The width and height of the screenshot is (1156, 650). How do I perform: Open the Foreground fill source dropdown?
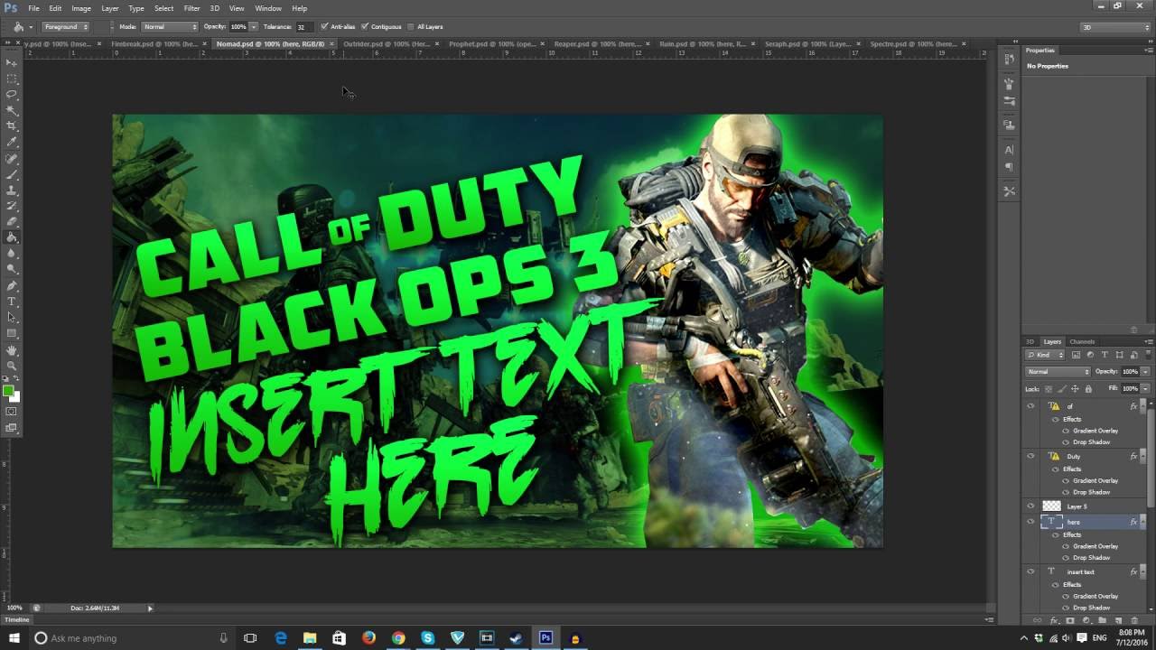pyautogui.click(x=66, y=27)
